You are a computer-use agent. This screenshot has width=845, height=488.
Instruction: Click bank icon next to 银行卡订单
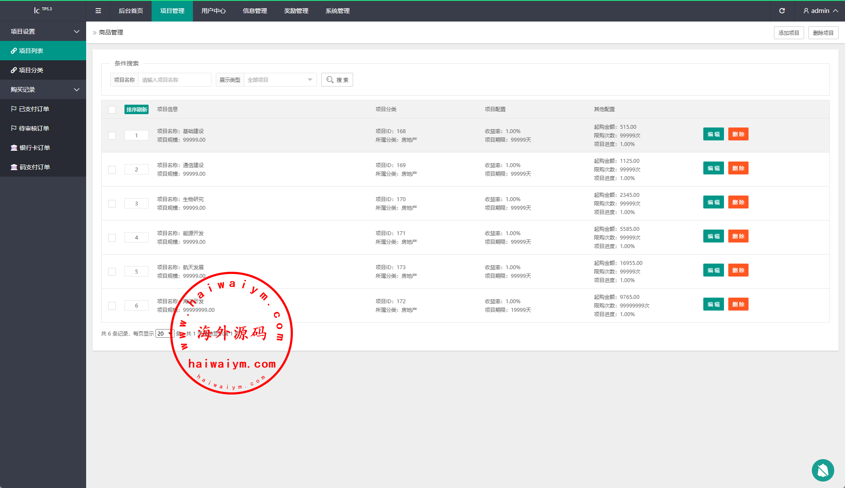[14, 148]
